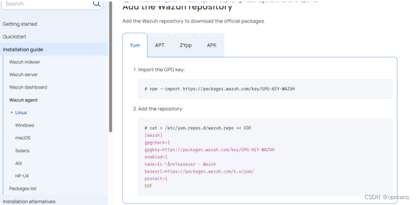This screenshot has height=205, width=417.
Task: Open the Solaris agent page
Action: (22, 151)
